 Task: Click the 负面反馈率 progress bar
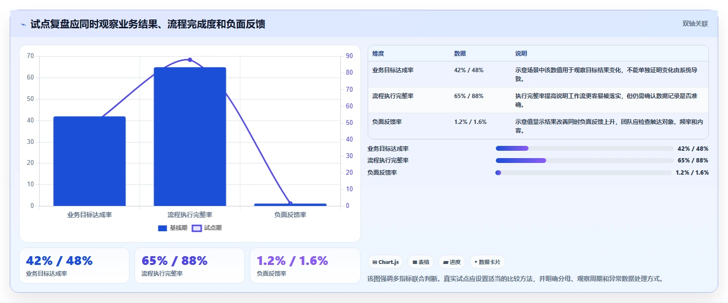(583, 172)
